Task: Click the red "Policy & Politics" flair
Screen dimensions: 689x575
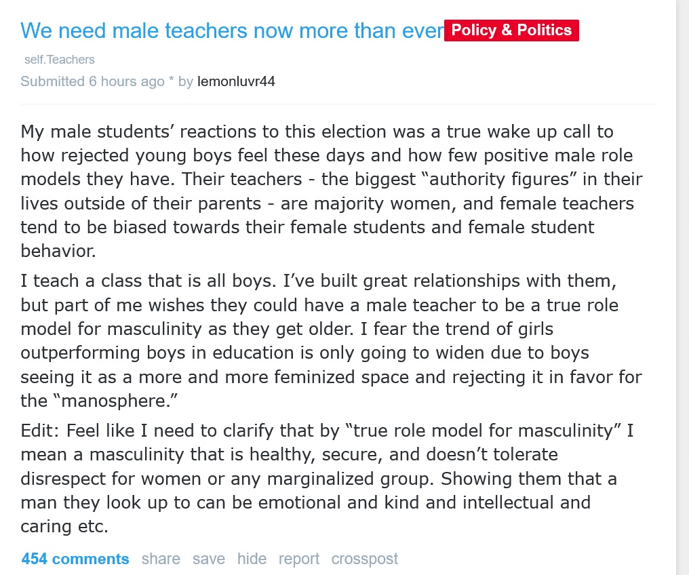Action: click(511, 31)
